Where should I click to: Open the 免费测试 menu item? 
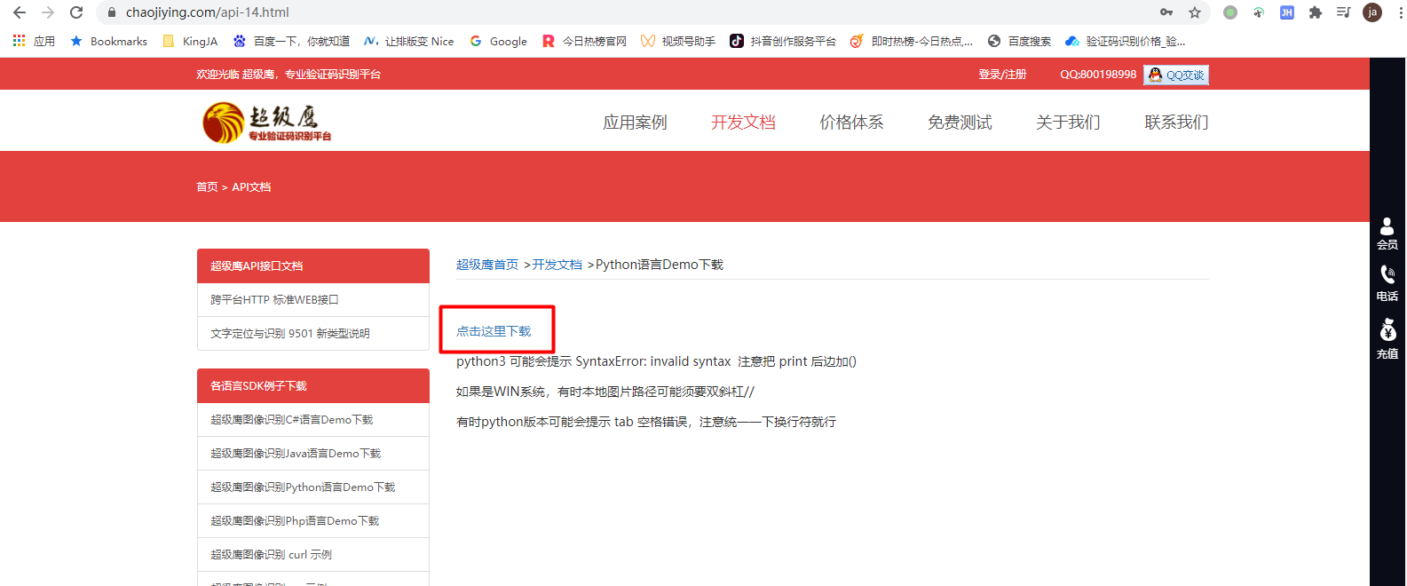pos(960,123)
